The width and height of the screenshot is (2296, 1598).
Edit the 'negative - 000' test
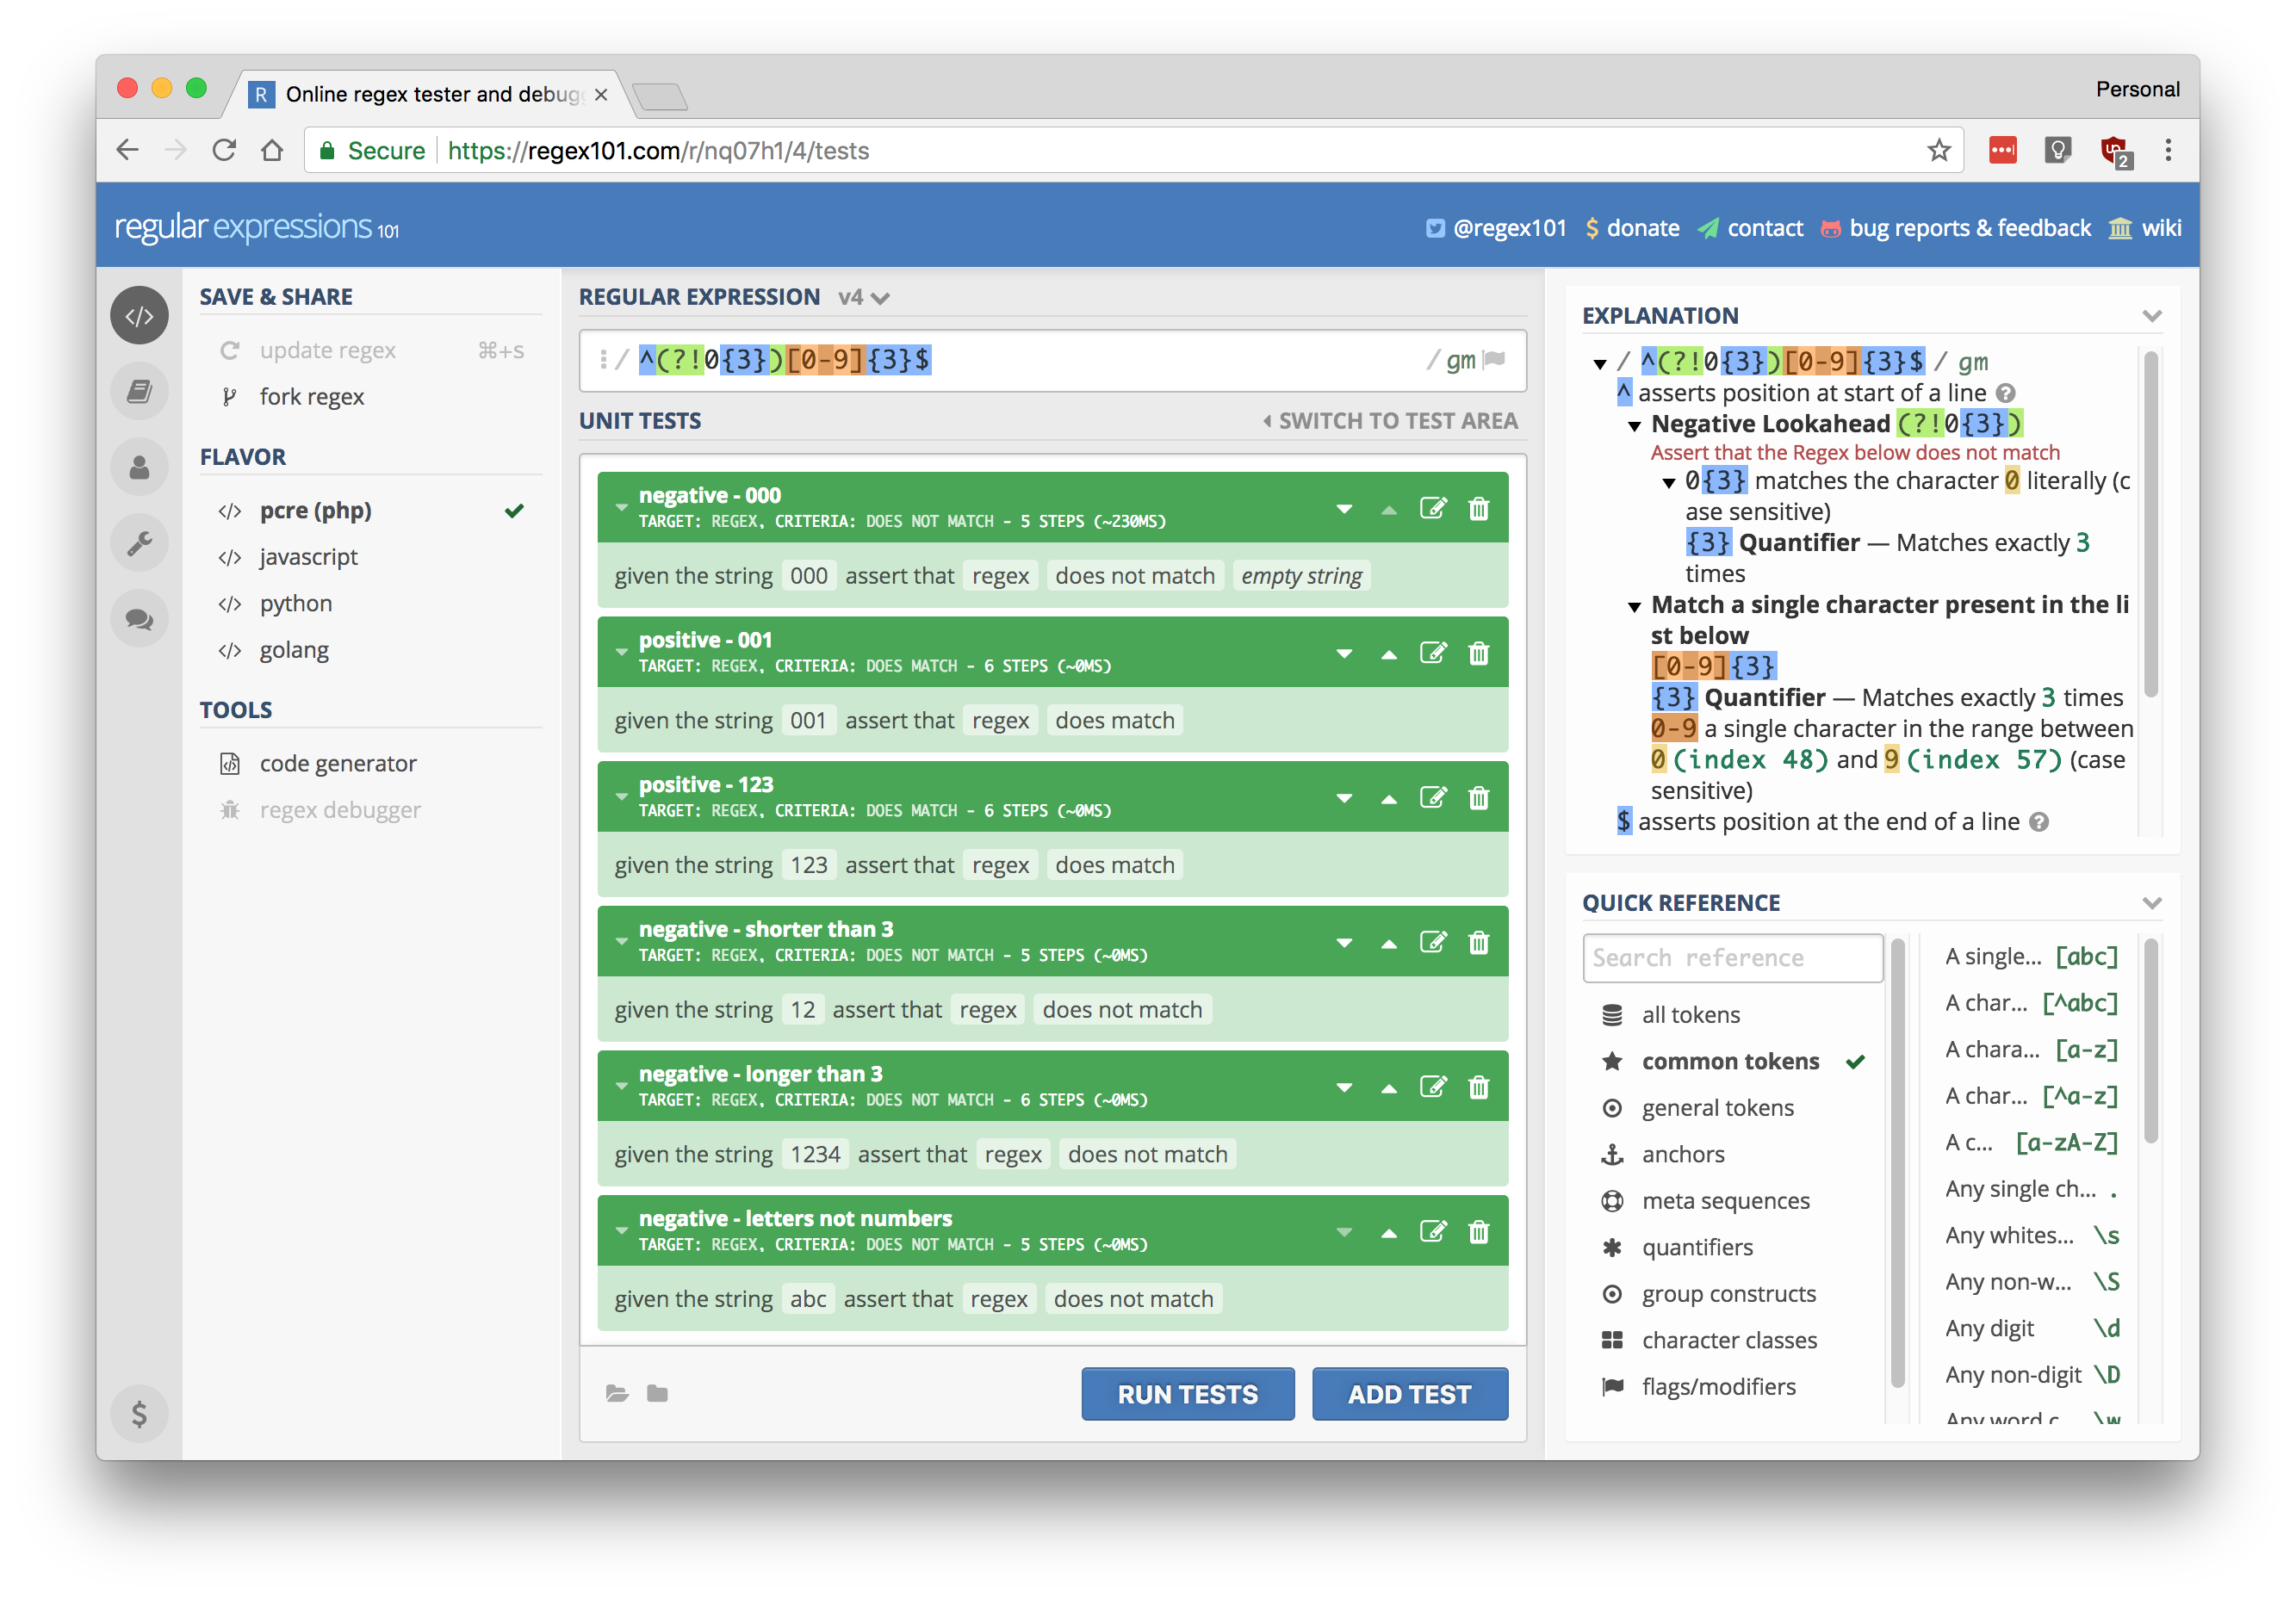[x=1433, y=509]
